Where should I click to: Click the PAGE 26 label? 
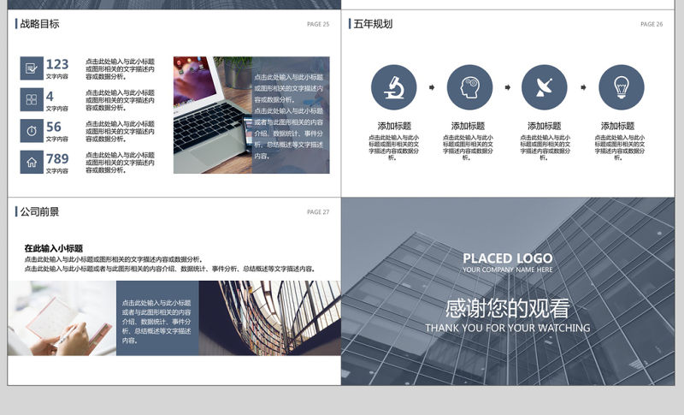pyautogui.click(x=651, y=25)
